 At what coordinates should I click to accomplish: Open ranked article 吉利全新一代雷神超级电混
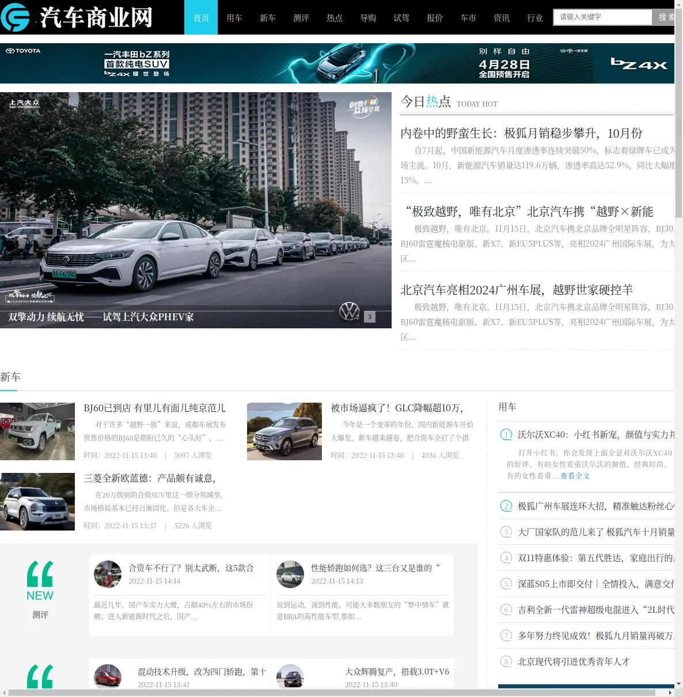click(x=595, y=609)
